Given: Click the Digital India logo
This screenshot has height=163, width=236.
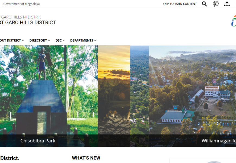Looking at the screenshot, I should [234, 21].
